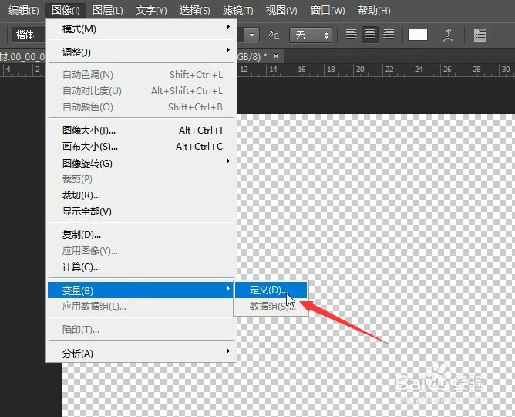The height and width of the screenshot is (417, 515).
Task: Choose 复制(D)... menu entry
Action: [141, 235]
